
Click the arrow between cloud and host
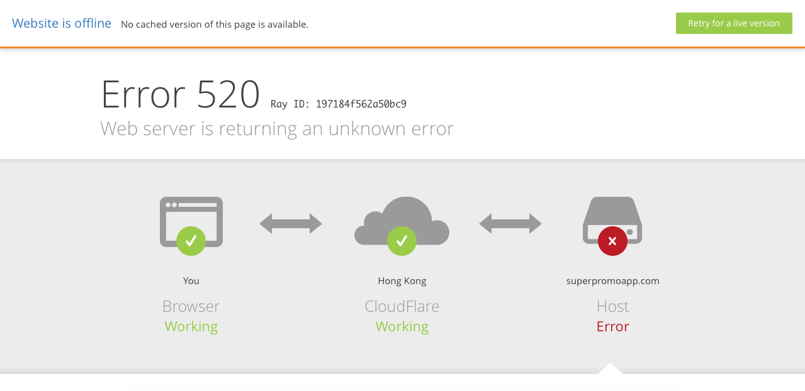510,223
